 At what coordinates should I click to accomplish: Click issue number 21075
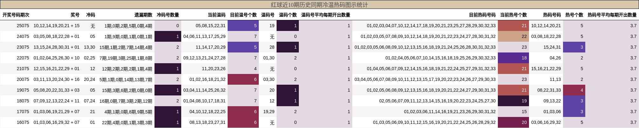pyautogui.click(x=23, y=69)
